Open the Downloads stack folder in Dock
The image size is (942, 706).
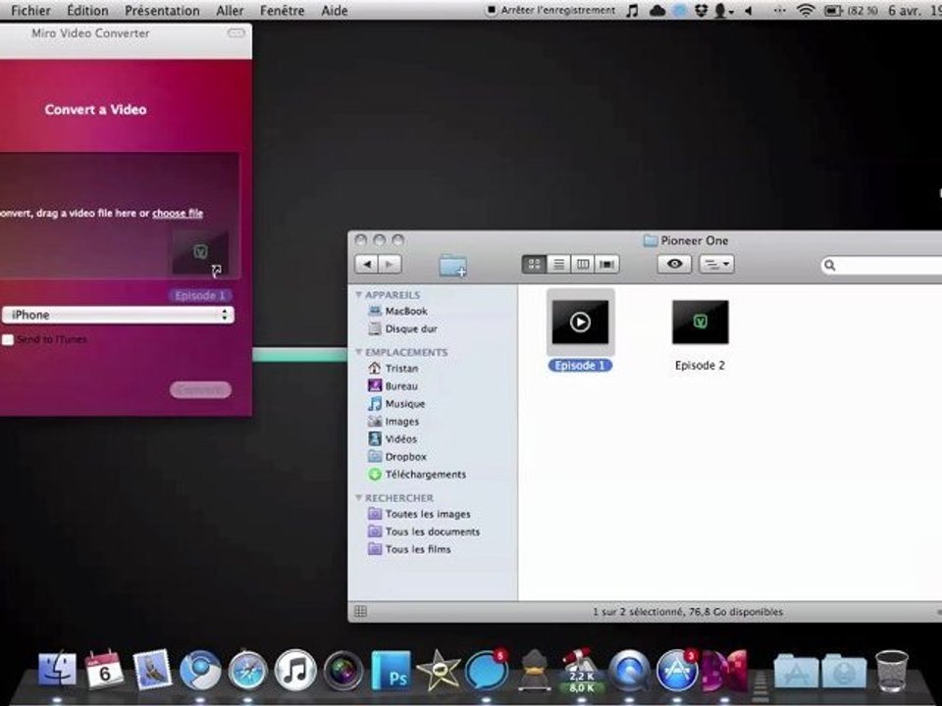tap(844, 671)
